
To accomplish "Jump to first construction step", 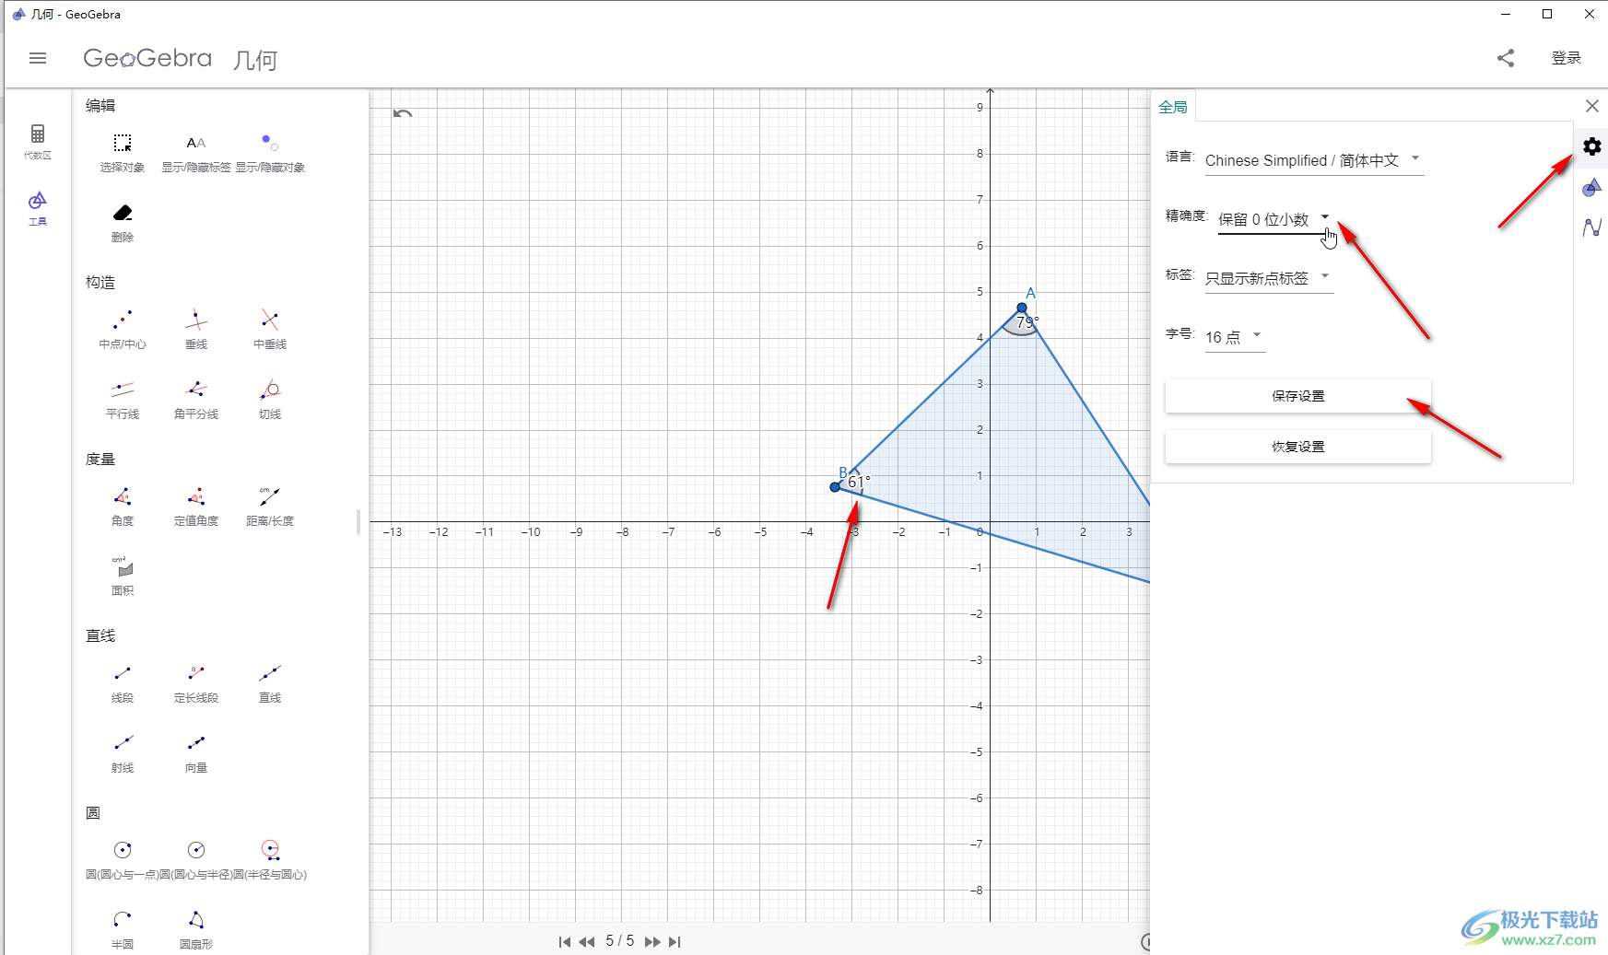I will [x=564, y=941].
